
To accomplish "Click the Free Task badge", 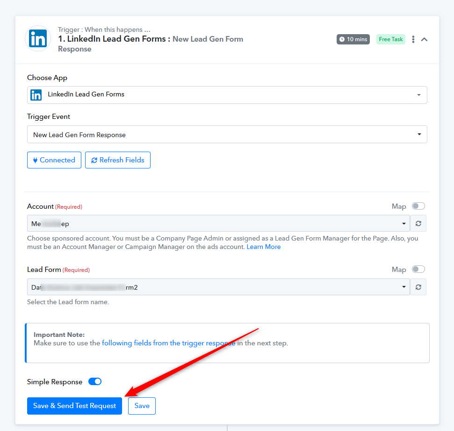I will tap(390, 39).
